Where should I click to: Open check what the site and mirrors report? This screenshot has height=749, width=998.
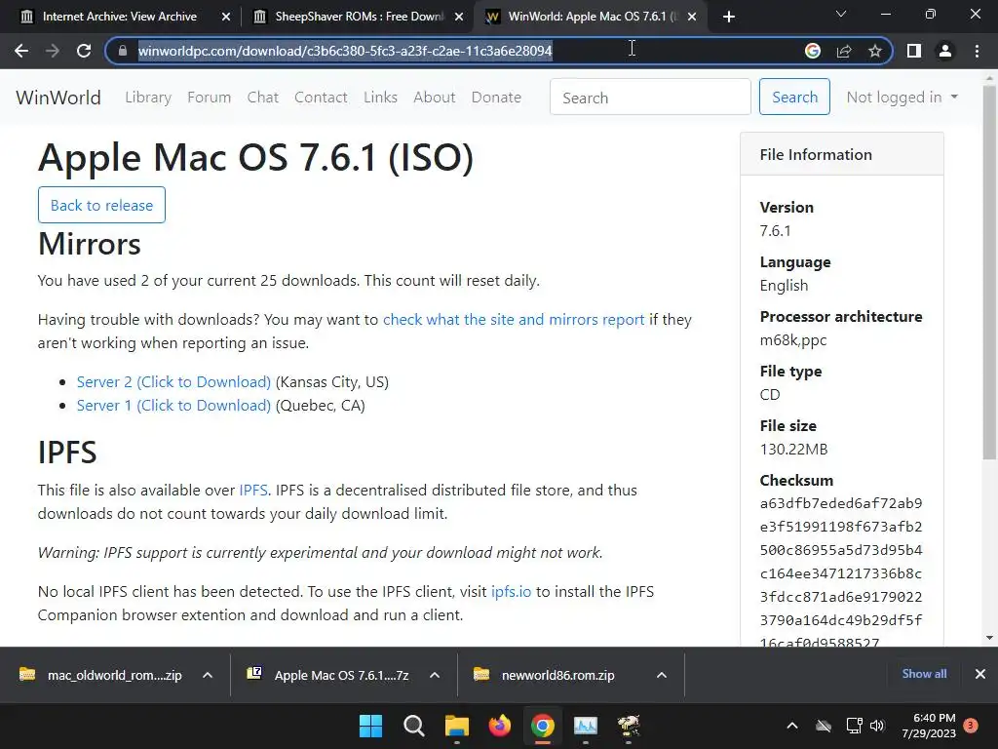pos(514,320)
